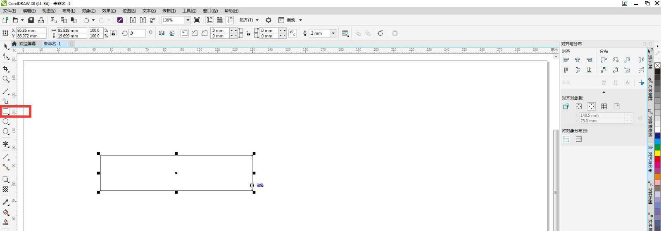Enable align to Page Center option

tap(591, 106)
